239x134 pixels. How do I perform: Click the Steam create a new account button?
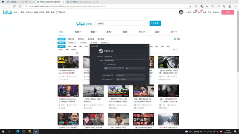(131, 79)
